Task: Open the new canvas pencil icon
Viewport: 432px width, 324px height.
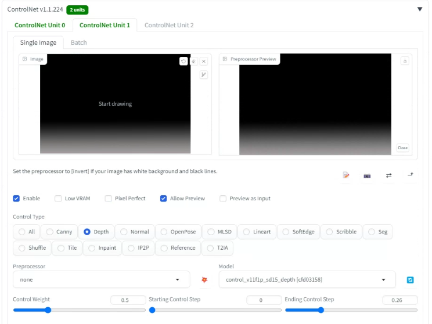Action: point(346,175)
